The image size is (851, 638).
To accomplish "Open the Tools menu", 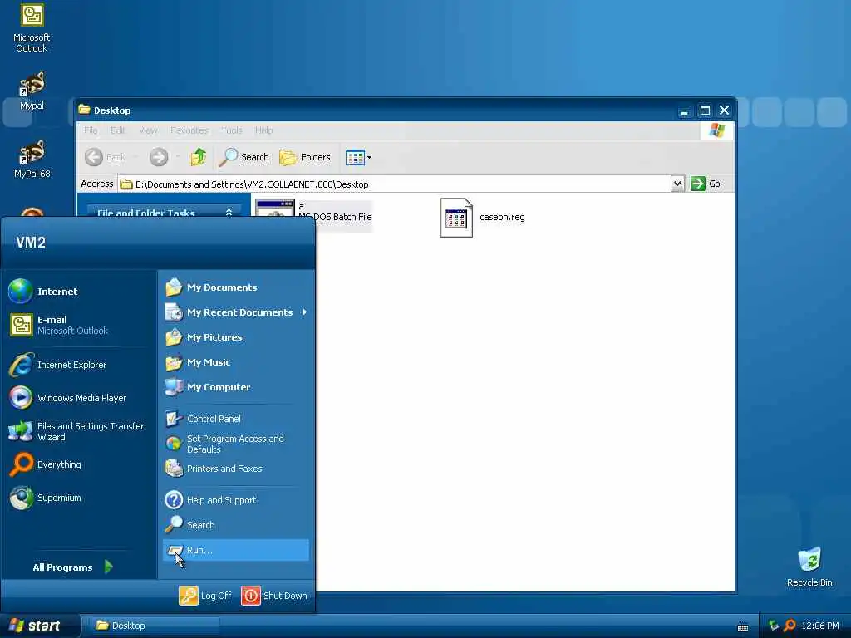I will (x=232, y=130).
